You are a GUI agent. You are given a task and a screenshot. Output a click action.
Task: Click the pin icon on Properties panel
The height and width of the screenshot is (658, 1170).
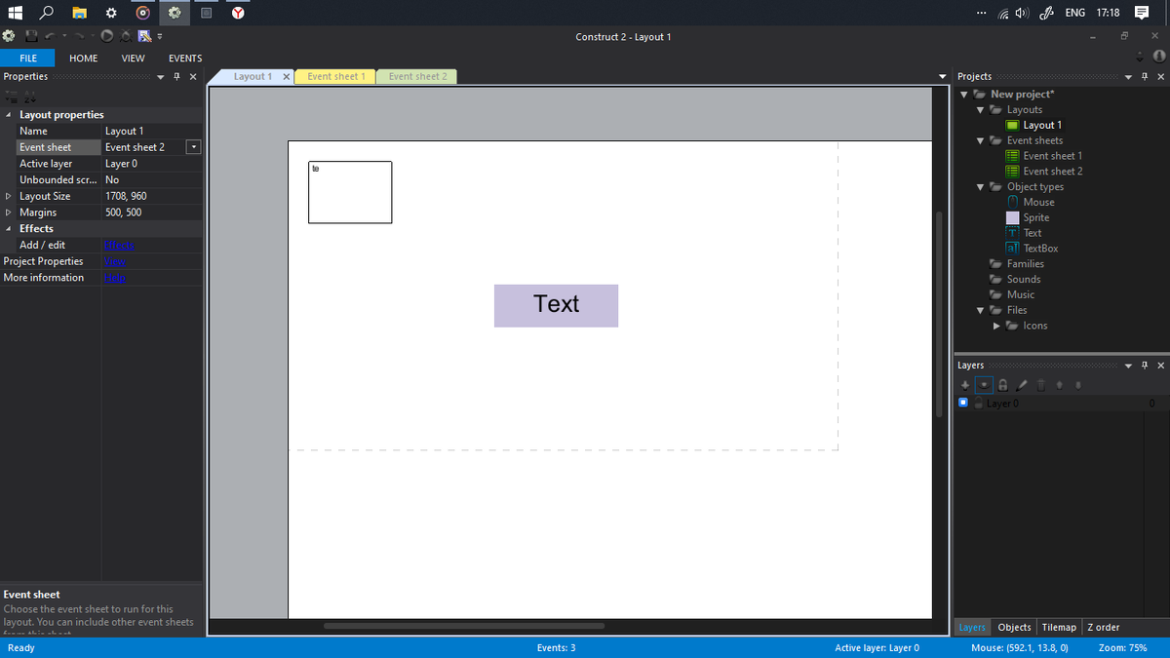pos(176,76)
